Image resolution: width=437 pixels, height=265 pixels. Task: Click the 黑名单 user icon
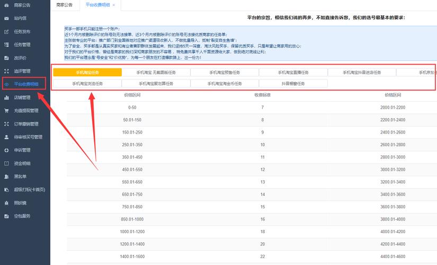pos(6,176)
